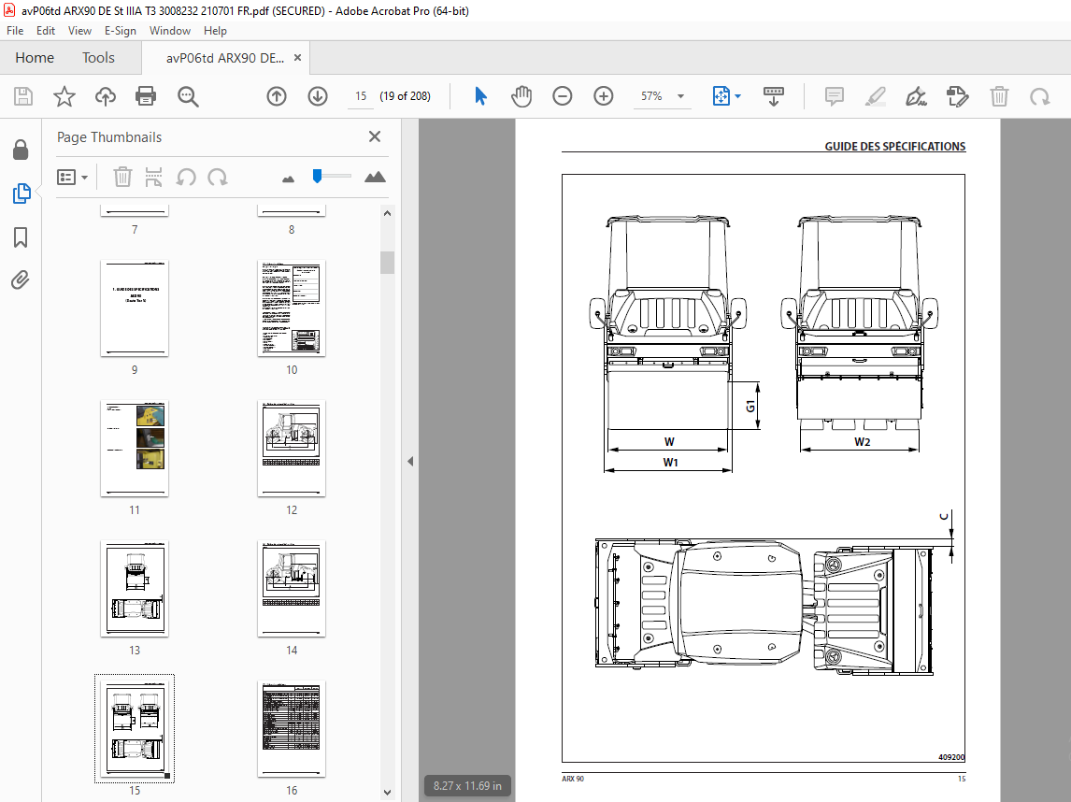Expand the fit page options arrow
The image size is (1071, 802).
738,96
